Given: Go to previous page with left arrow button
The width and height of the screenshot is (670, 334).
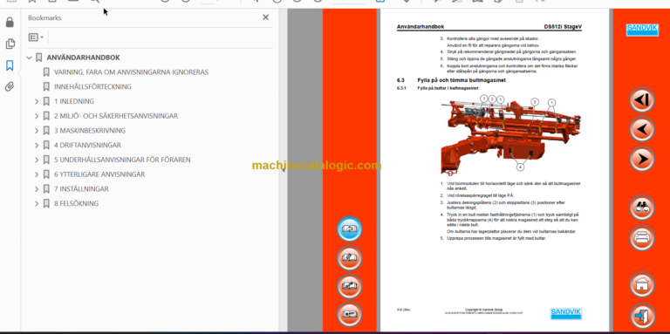Looking at the screenshot, I should click(x=642, y=129).
